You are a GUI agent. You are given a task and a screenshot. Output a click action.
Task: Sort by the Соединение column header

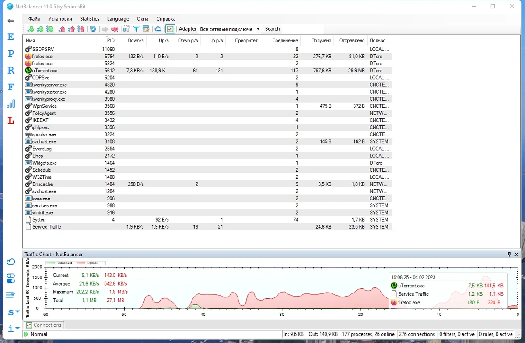point(284,40)
